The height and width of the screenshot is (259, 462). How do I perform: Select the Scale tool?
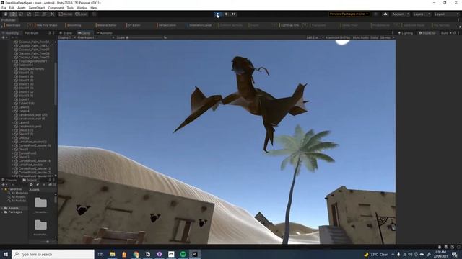click(29, 14)
